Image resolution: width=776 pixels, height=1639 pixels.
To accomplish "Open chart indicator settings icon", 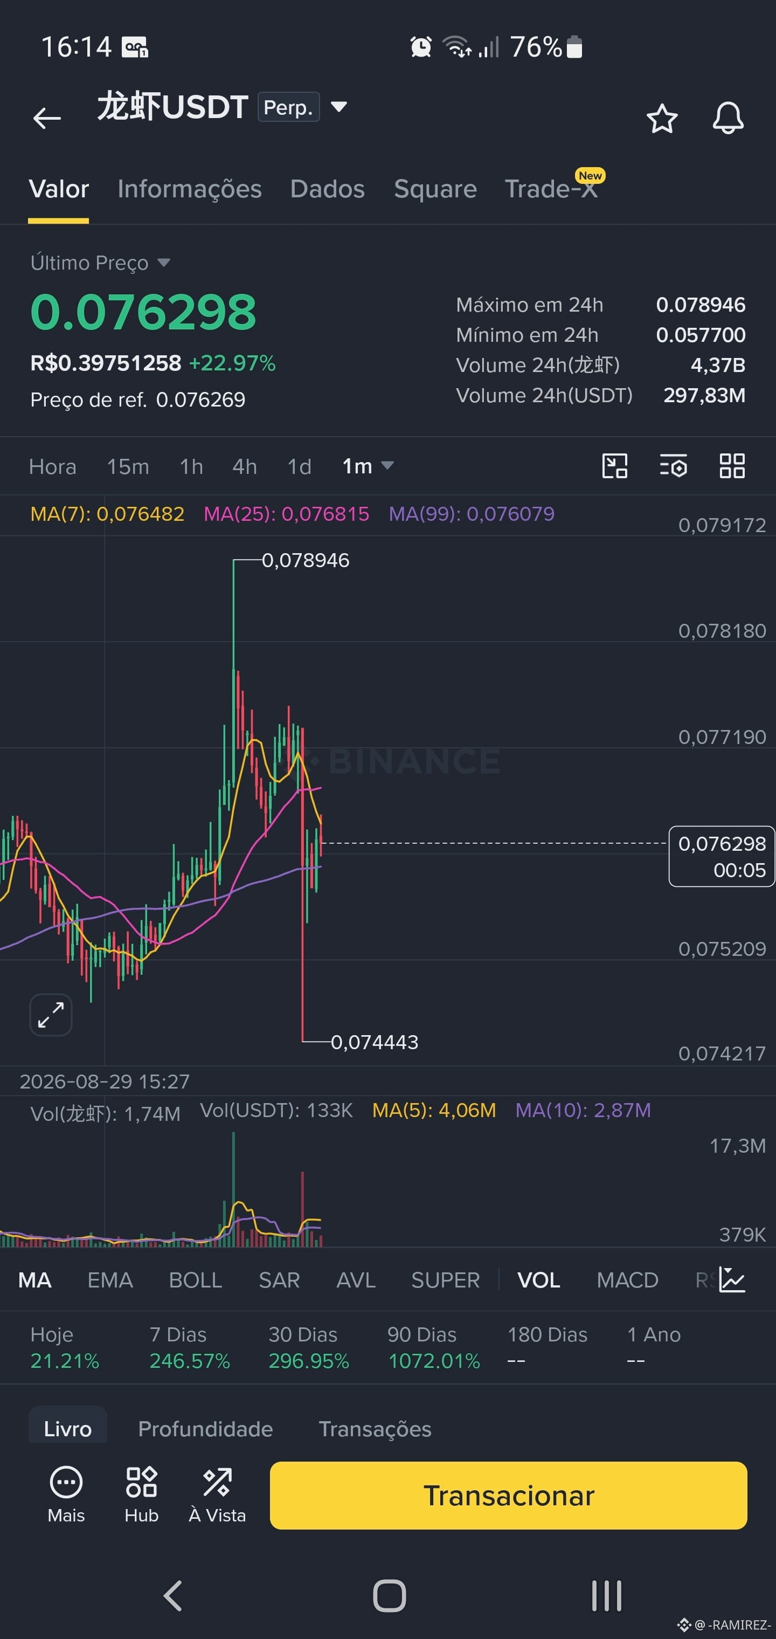I will click(x=673, y=466).
